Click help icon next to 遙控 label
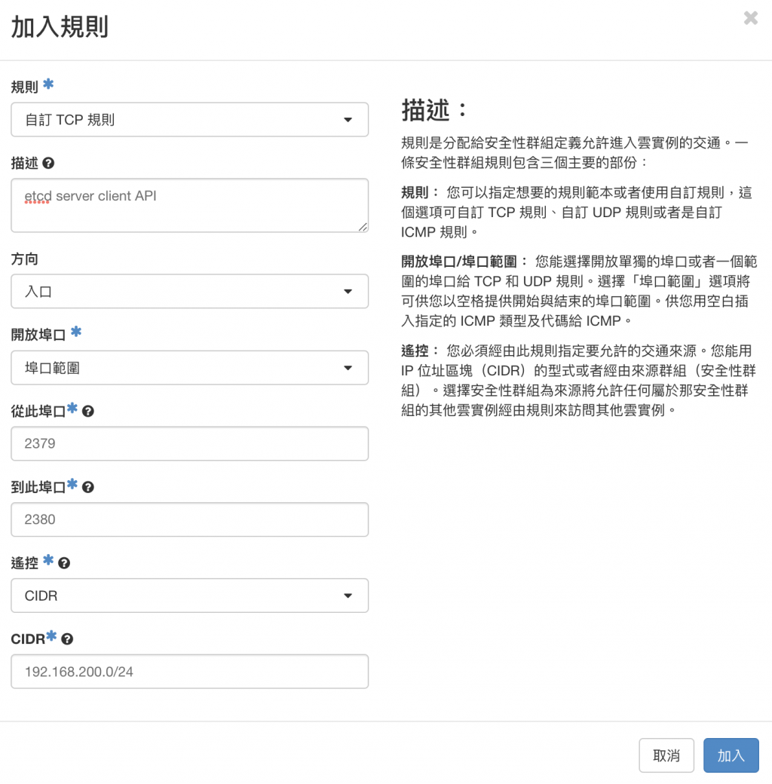Viewport: 772px width, 784px height. 64,563
